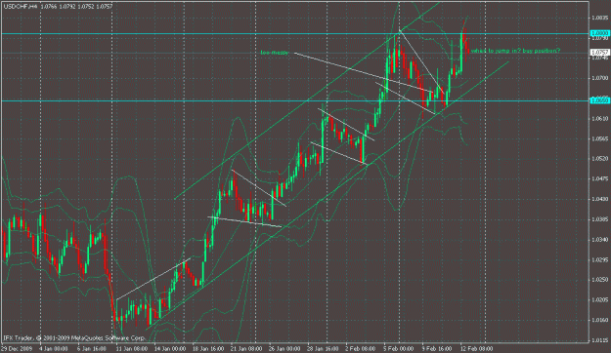Click the 1.0700 price axis label
The image size is (611, 353).
600,78
